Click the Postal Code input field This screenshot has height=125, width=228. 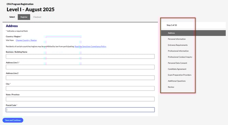coord(80,110)
